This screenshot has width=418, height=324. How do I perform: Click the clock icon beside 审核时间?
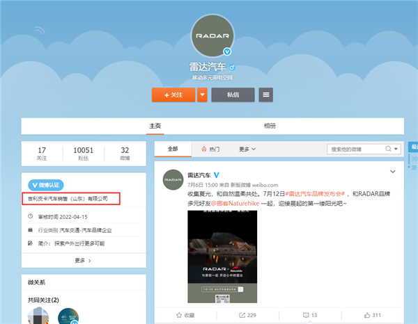[x=31, y=216]
